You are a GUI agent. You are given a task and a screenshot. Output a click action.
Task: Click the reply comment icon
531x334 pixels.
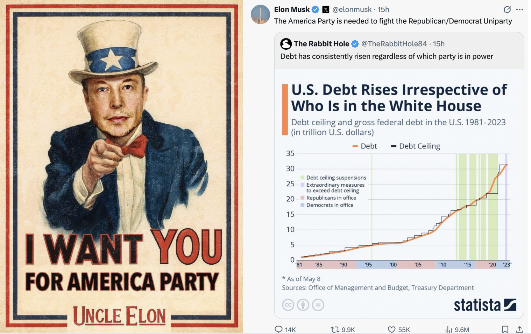[x=278, y=329]
